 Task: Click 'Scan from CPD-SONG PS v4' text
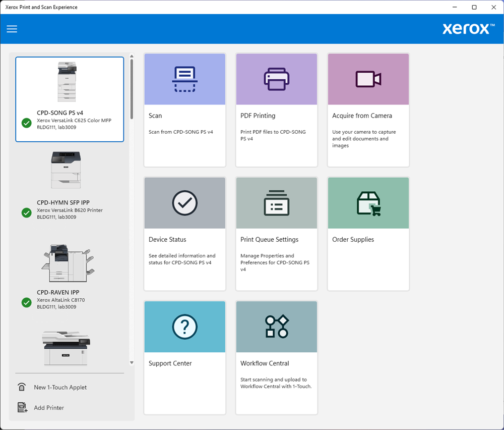(180, 132)
